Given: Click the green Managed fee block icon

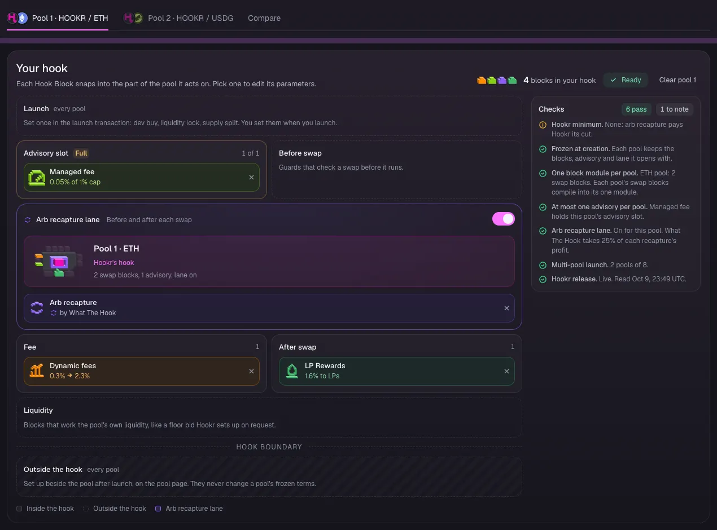Looking at the screenshot, I should [x=37, y=177].
